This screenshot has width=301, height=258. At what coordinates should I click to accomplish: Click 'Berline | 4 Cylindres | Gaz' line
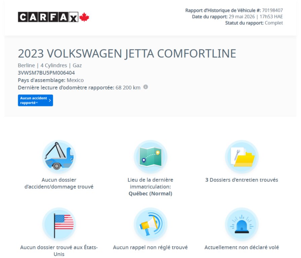(50, 66)
